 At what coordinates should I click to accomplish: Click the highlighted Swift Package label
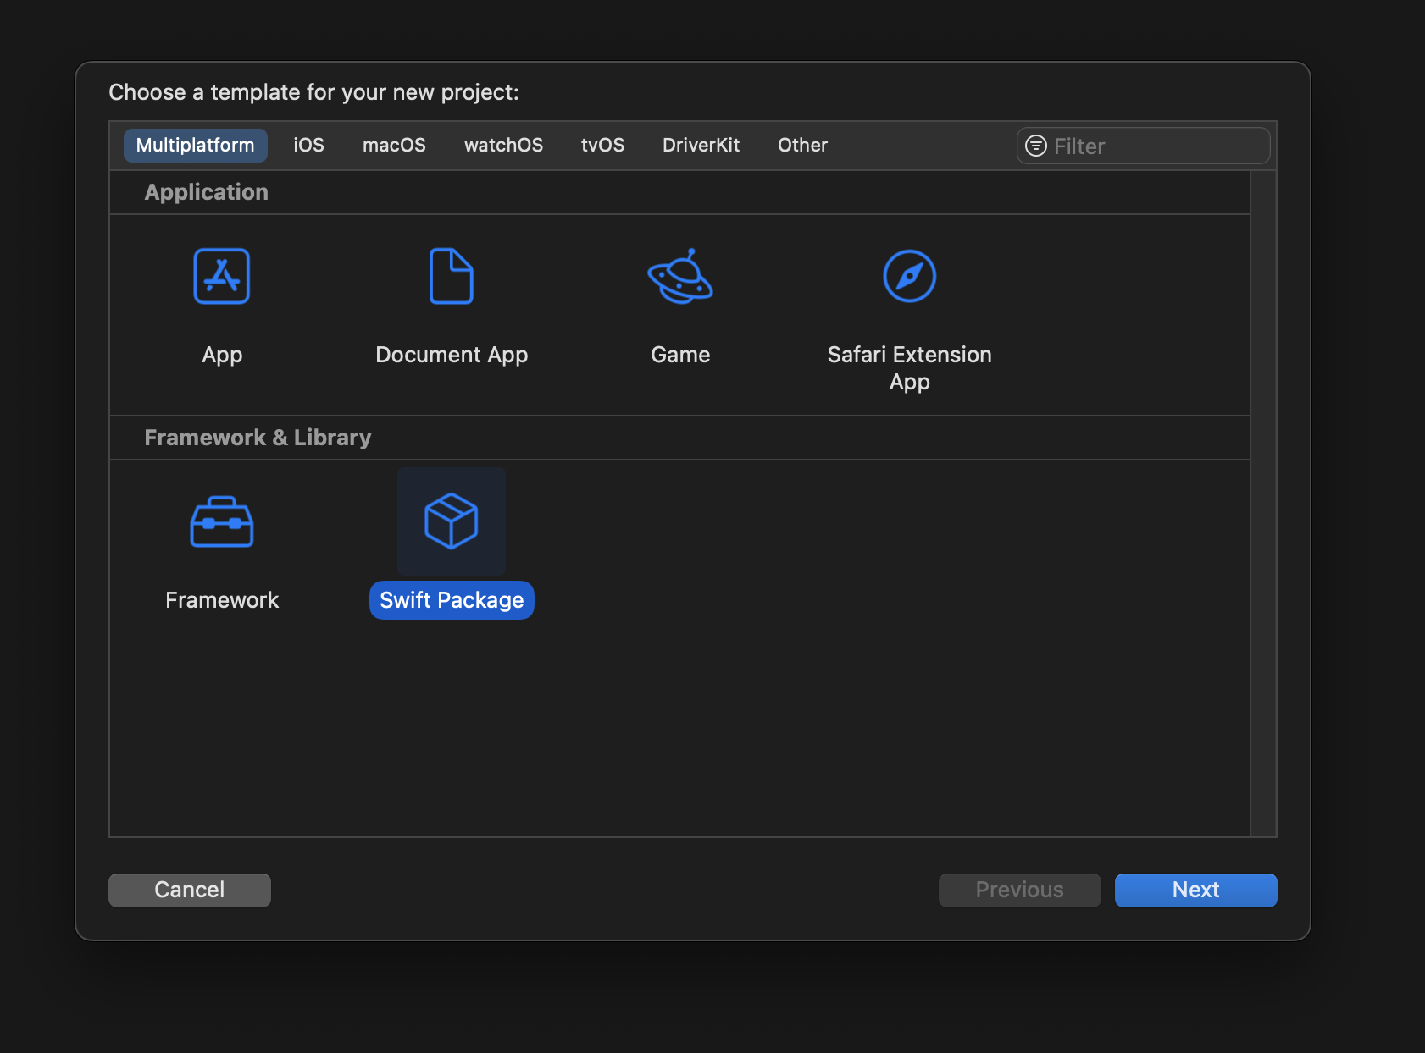452,600
